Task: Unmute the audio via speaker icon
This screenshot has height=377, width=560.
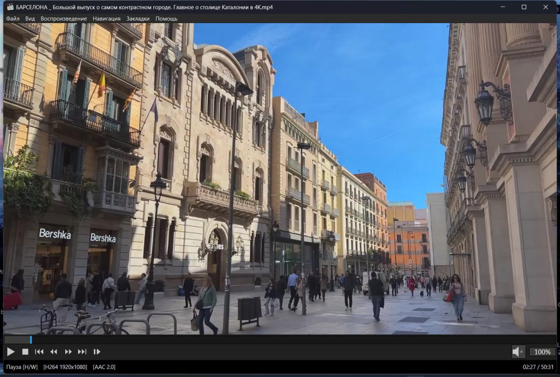Action: (517, 351)
